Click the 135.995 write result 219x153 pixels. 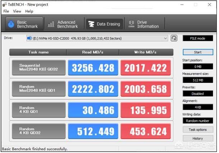[146, 110]
